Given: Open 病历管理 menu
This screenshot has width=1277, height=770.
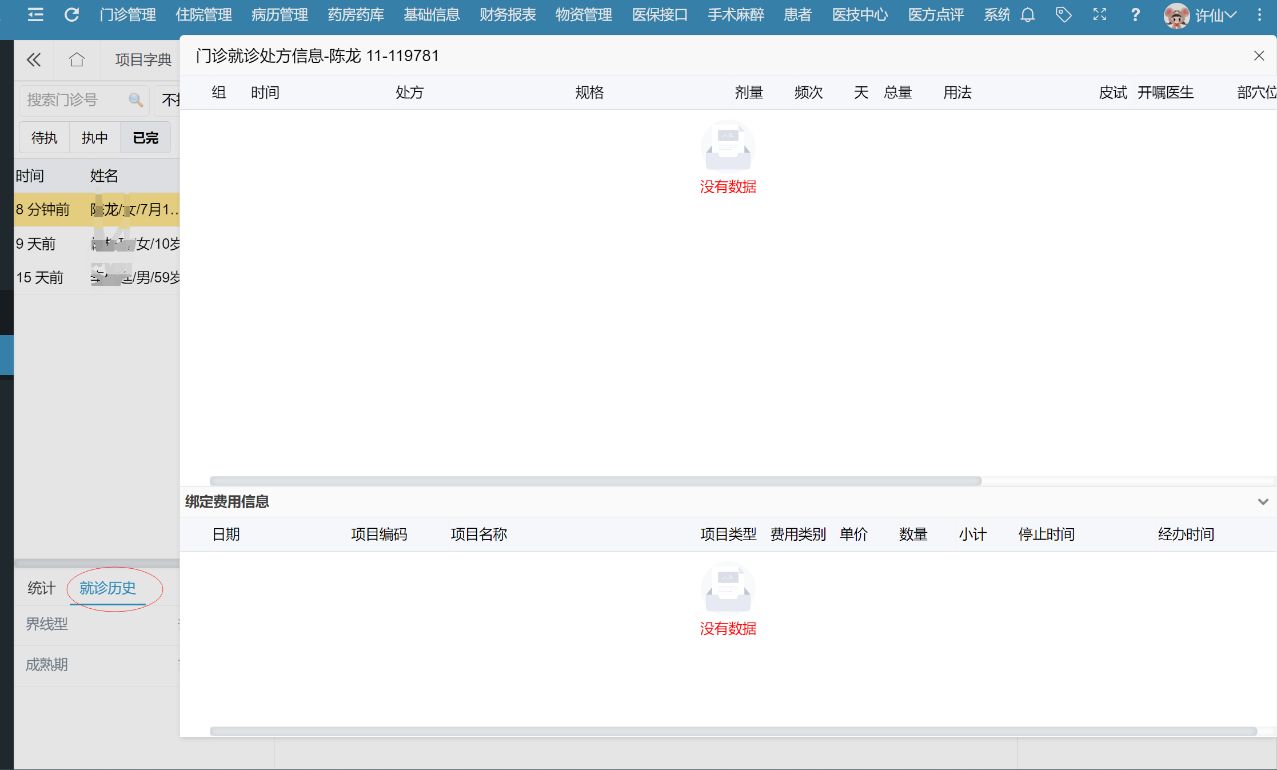Looking at the screenshot, I should (x=280, y=15).
